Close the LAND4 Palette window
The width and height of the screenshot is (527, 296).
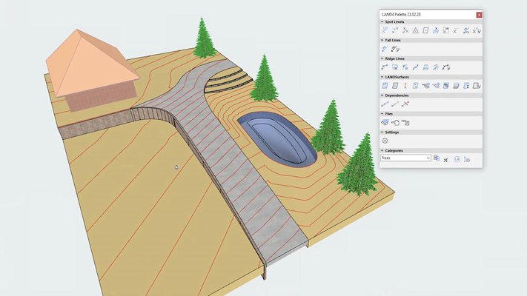point(478,14)
